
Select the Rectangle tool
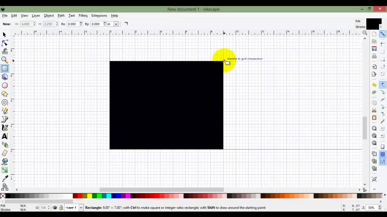pos(5,68)
